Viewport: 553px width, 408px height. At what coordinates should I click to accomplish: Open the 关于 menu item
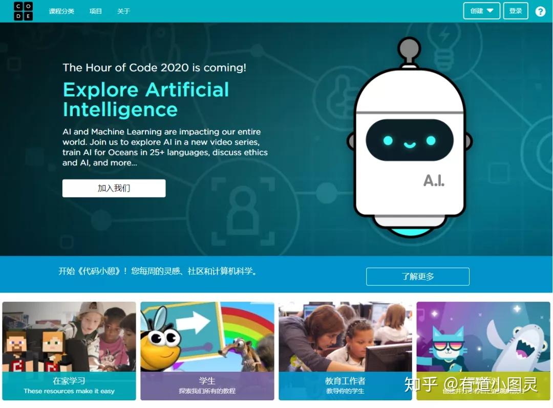(123, 11)
